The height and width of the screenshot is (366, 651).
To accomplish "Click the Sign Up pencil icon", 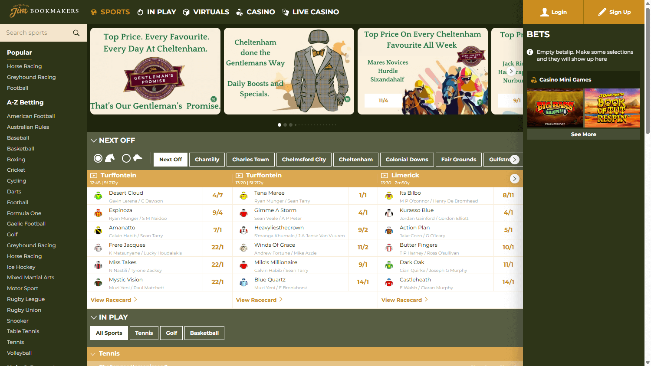I will (602, 12).
